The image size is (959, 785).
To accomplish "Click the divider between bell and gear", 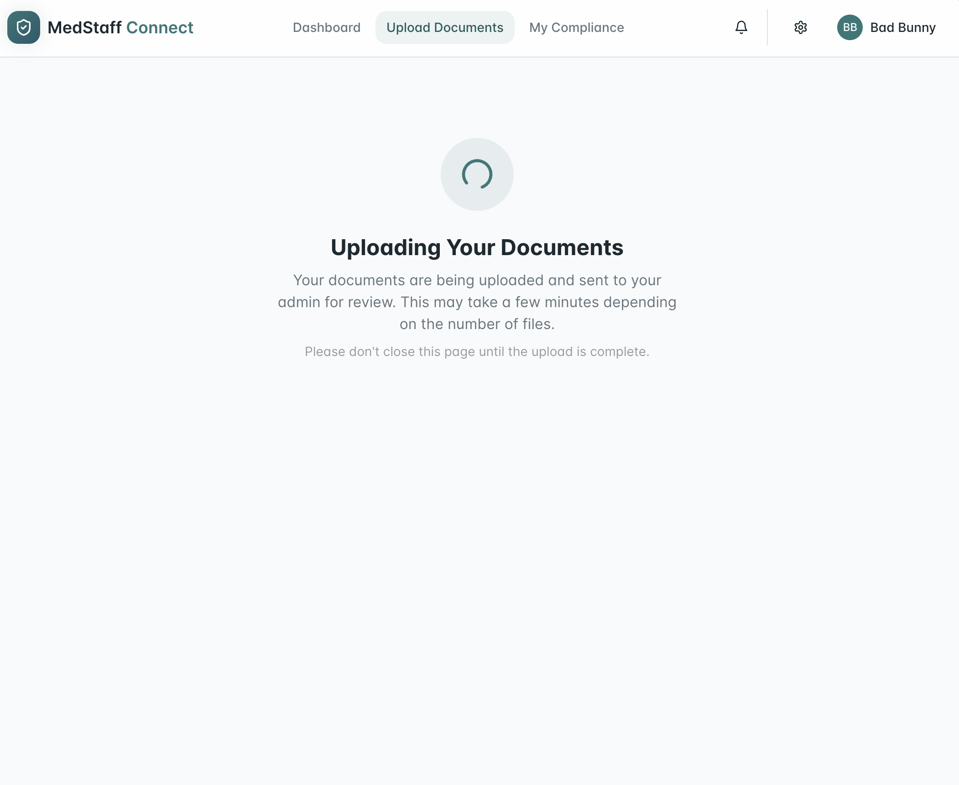I will pos(767,27).
